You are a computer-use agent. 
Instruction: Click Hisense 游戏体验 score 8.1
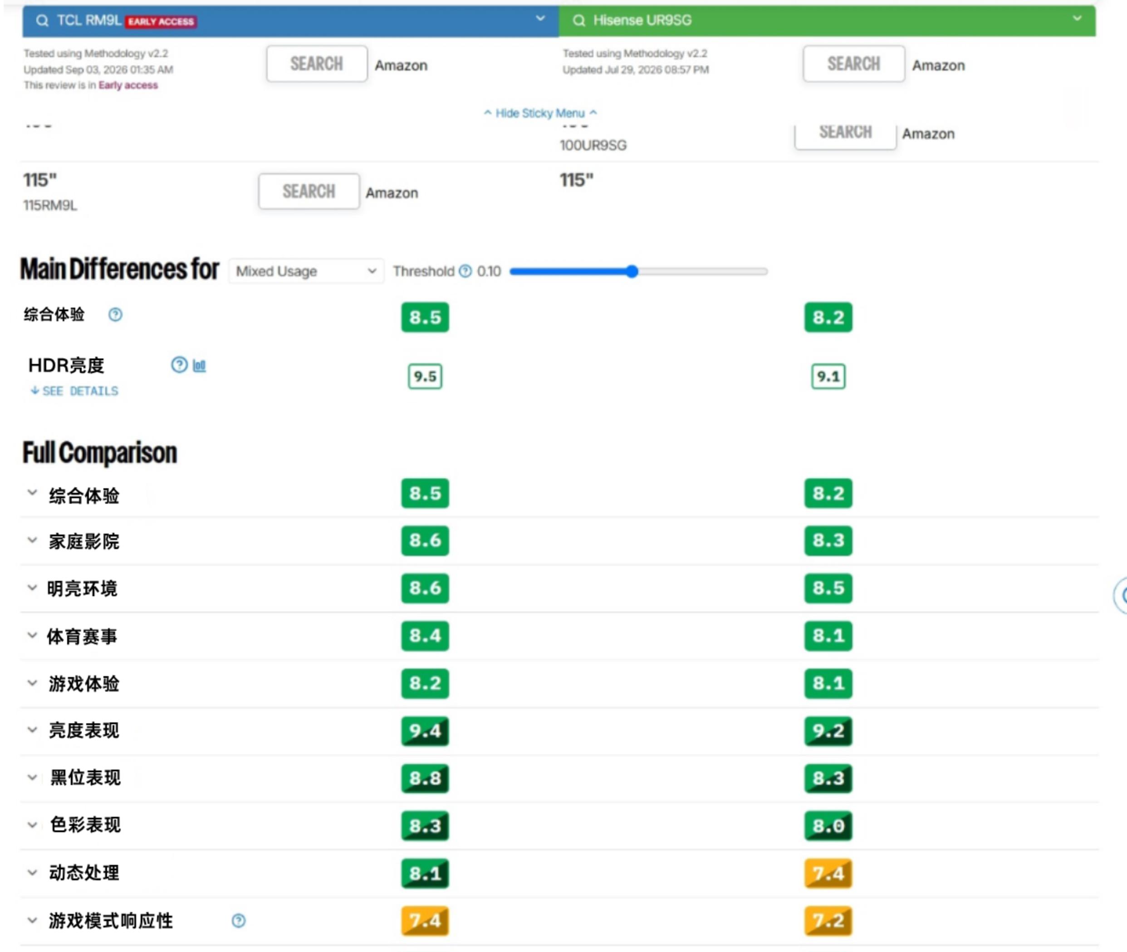[828, 683]
